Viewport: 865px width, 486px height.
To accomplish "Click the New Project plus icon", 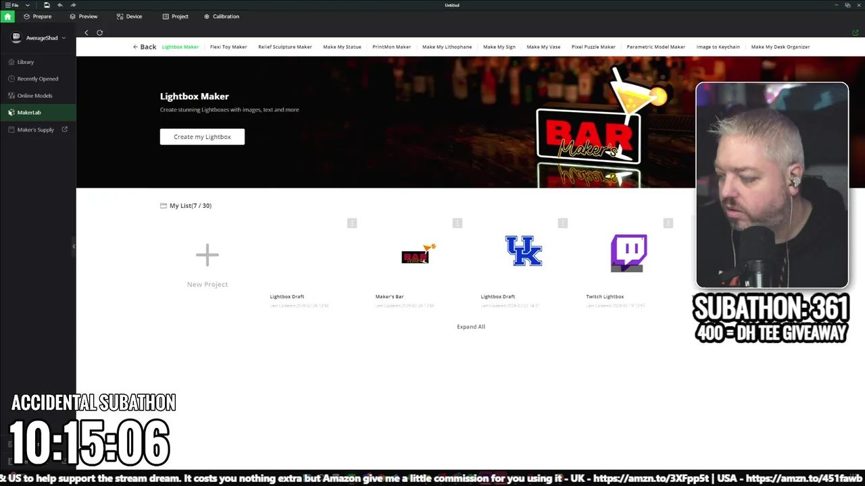I will click(x=207, y=254).
